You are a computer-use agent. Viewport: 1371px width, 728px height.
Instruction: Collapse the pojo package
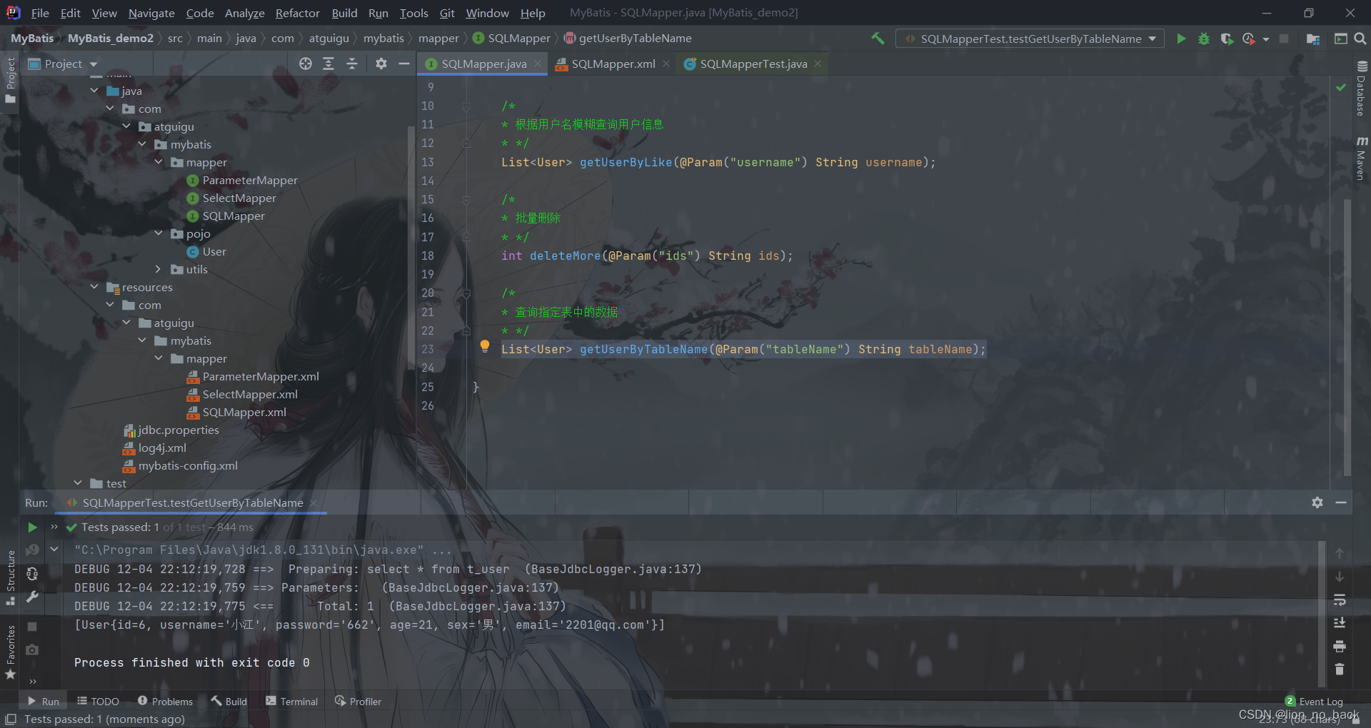tap(159, 233)
